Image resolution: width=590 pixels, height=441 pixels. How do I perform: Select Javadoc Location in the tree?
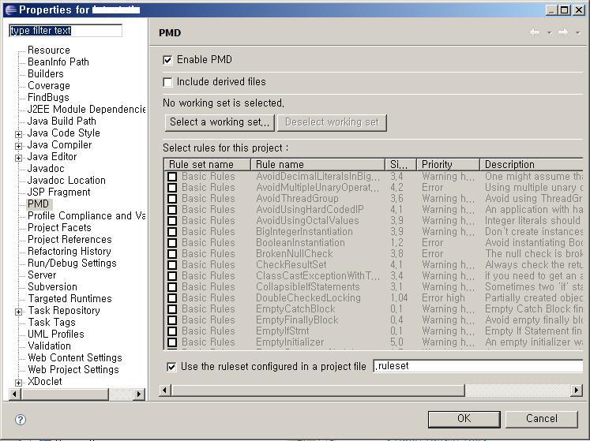coord(66,181)
